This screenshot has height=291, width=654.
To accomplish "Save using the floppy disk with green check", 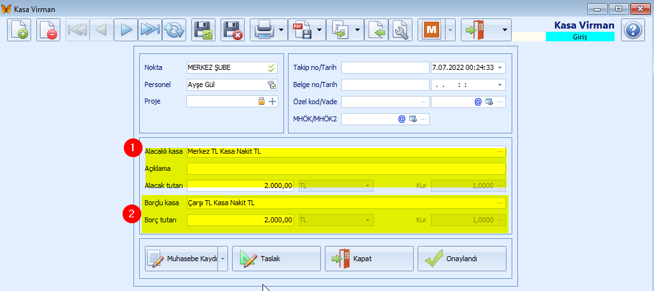I will (x=203, y=30).
